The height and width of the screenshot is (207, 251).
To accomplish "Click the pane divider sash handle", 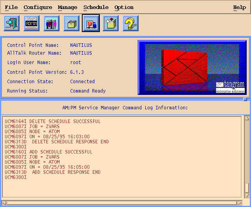I will (245, 99).
